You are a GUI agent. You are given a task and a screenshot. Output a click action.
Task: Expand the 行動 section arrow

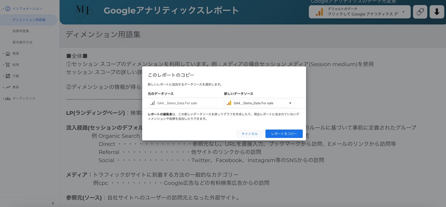tap(3, 76)
